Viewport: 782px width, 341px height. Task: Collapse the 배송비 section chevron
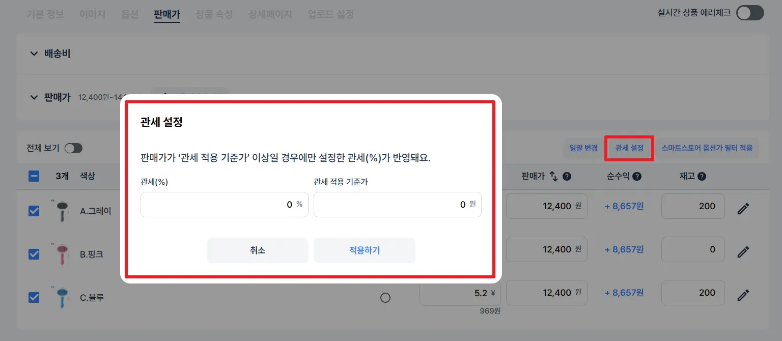34,53
